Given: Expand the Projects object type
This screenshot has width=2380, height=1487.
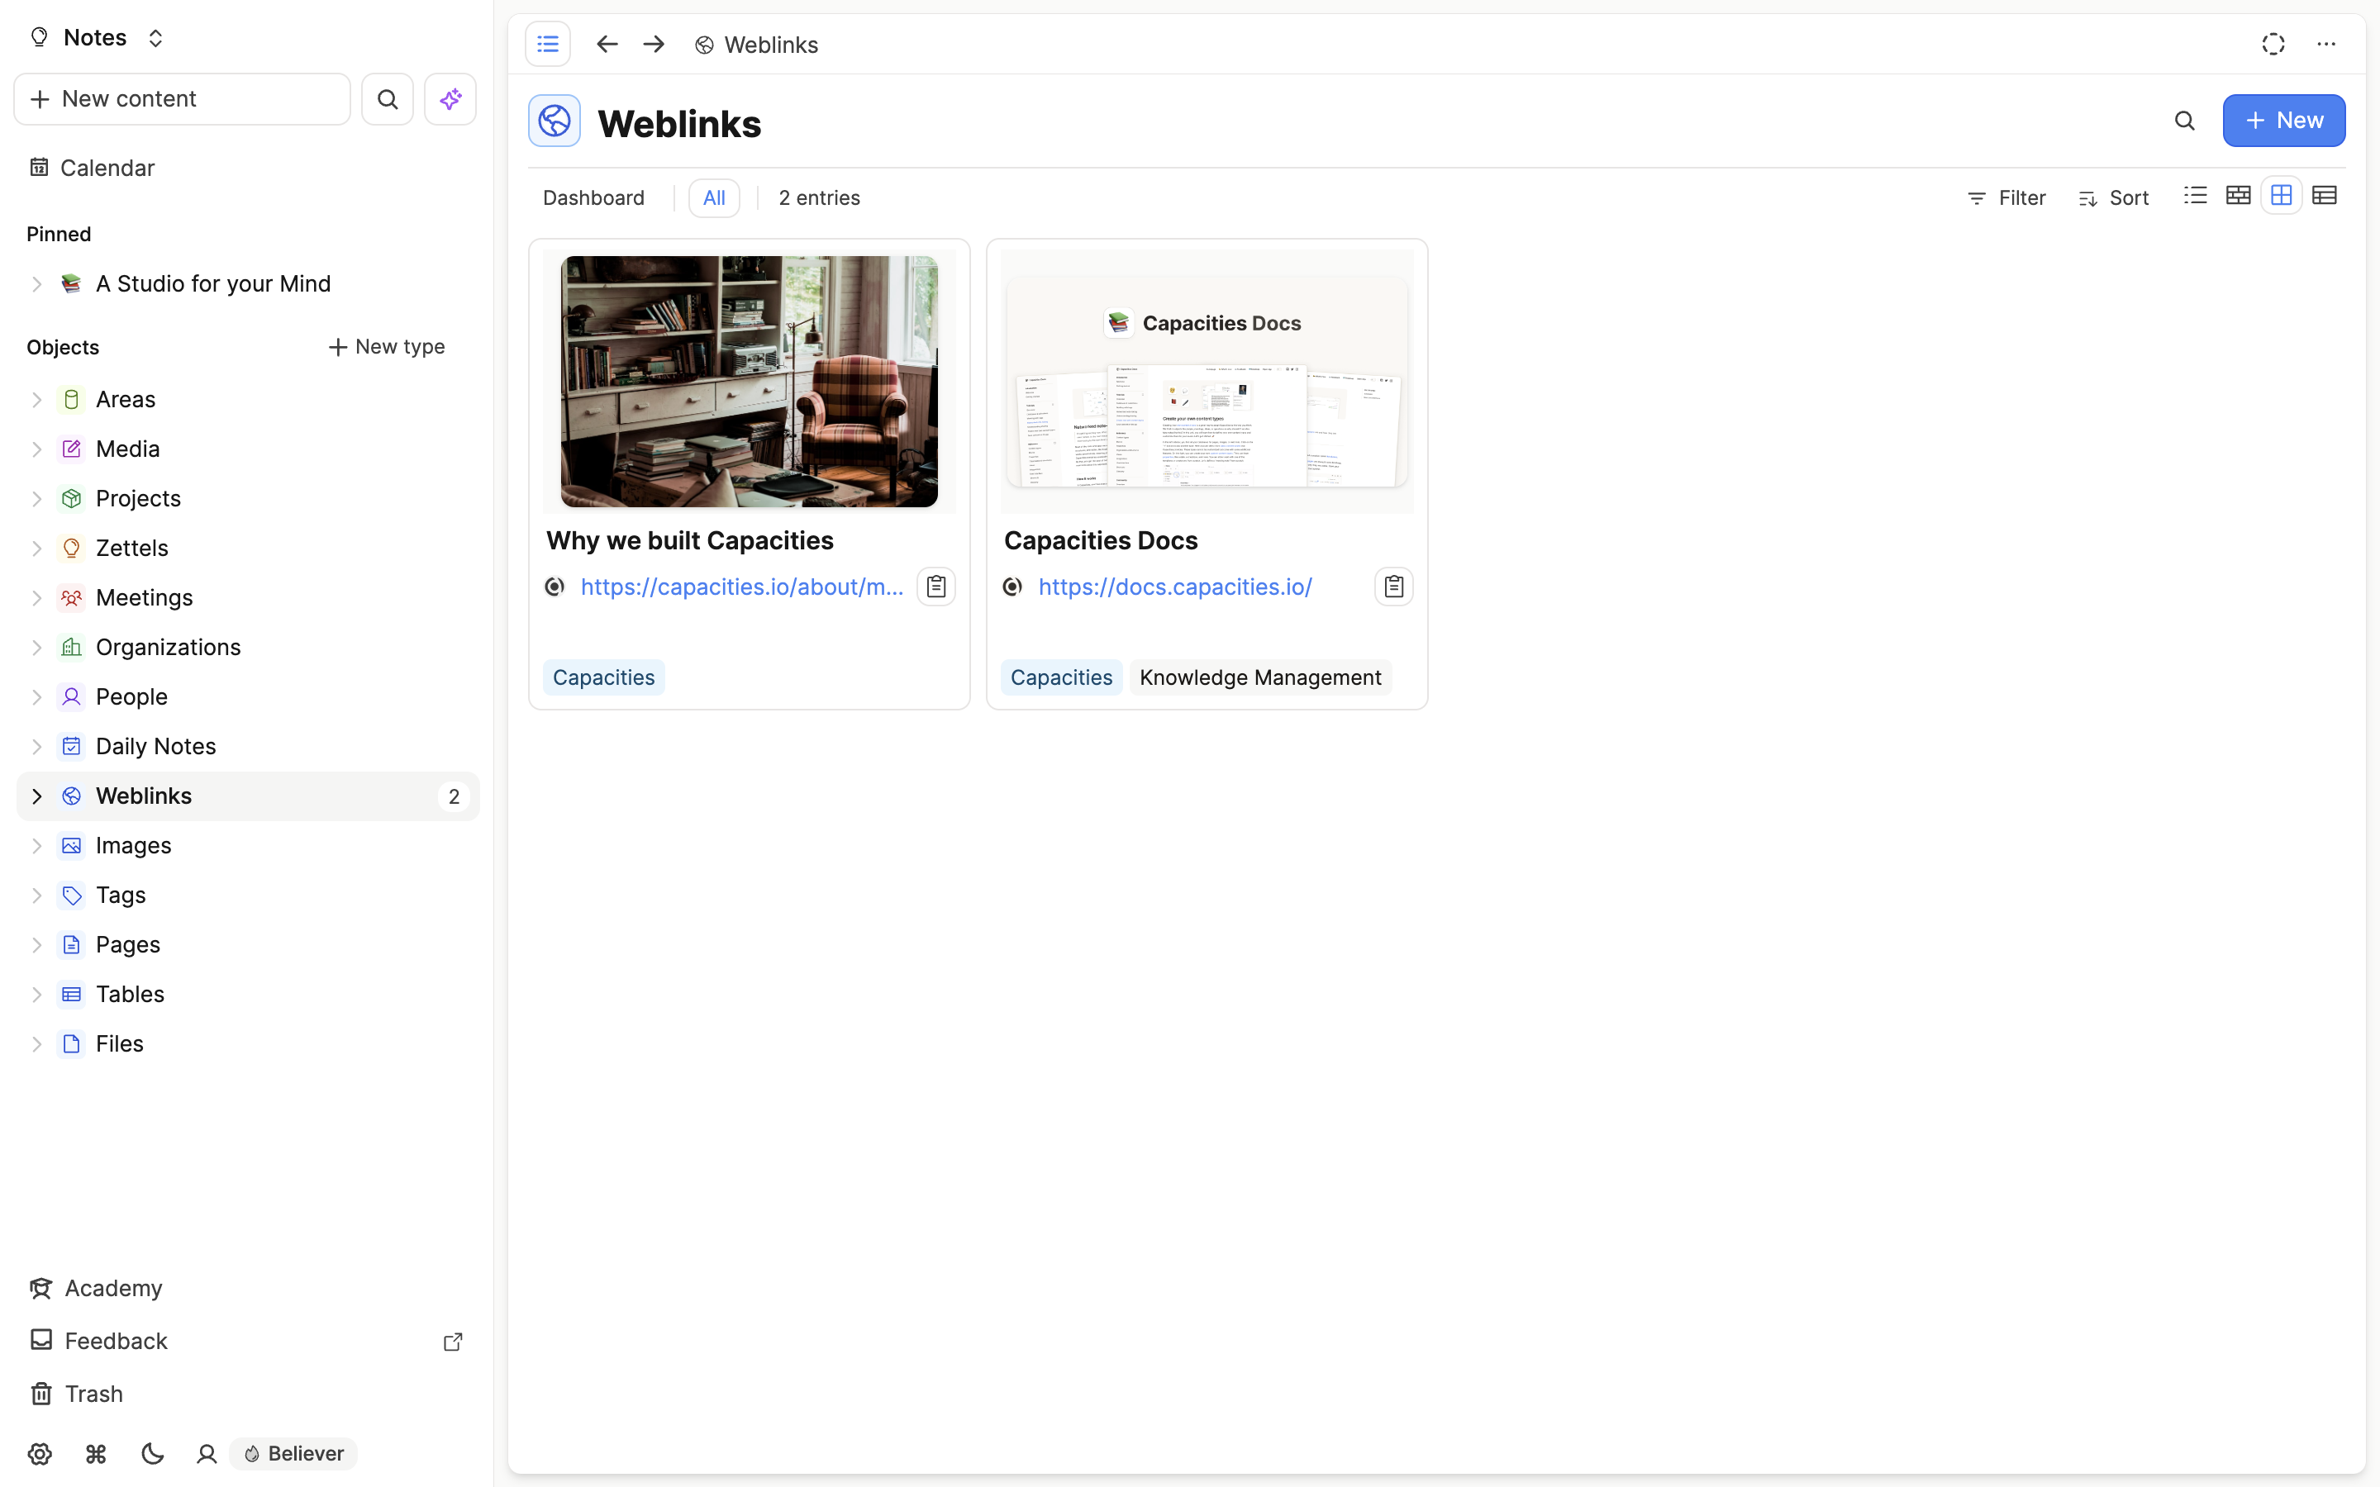Looking at the screenshot, I should click(x=36, y=499).
